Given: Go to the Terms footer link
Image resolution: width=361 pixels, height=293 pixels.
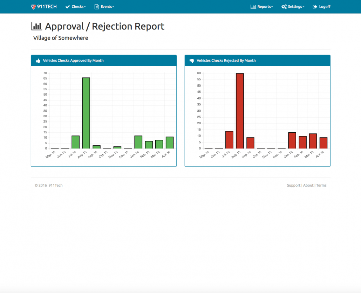Looking at the screenshot, I should pyautogui.click(x=321, y=186).
